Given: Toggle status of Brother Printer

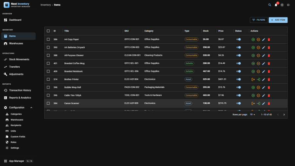Looking at the screenshot, I should pos(238,79).
